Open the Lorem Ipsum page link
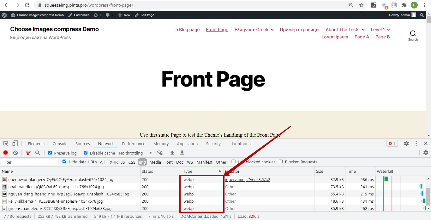Screen dimensions: 431x220 [x=335, y=37]
